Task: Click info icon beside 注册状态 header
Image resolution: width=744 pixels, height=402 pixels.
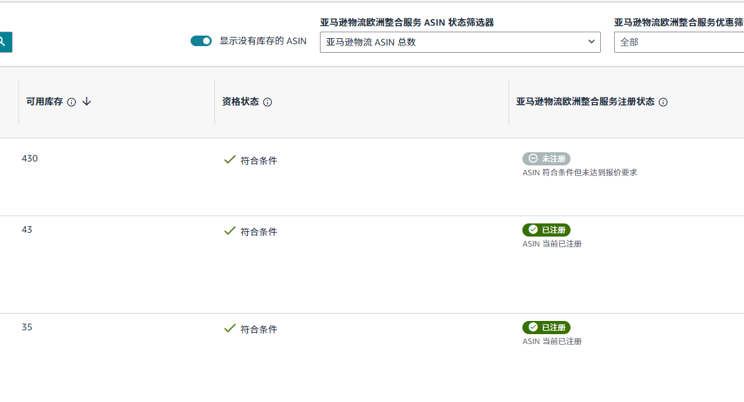Action: point(663,102)
